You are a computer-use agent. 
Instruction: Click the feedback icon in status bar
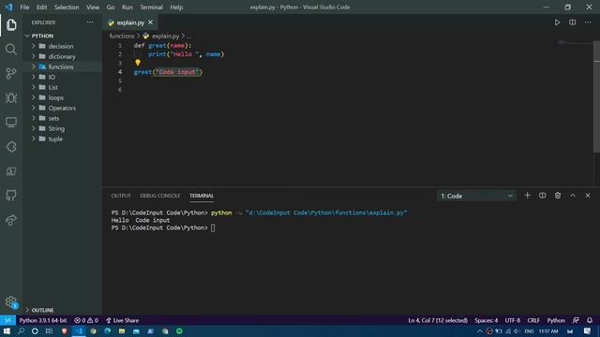click(576, 320)
